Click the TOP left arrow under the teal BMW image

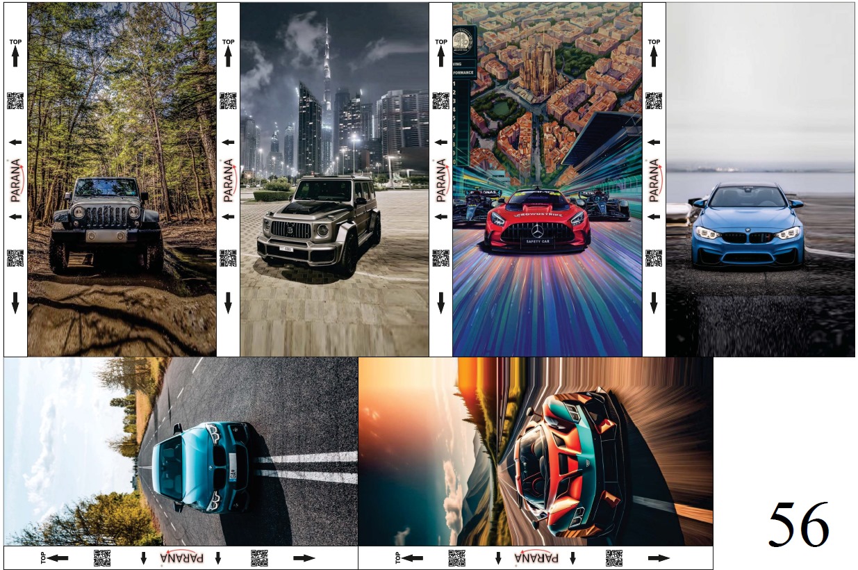57,557
